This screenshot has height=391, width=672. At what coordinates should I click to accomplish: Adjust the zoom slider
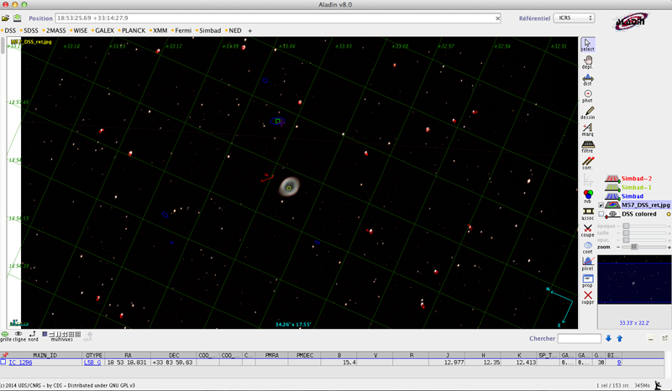[635, 247]
